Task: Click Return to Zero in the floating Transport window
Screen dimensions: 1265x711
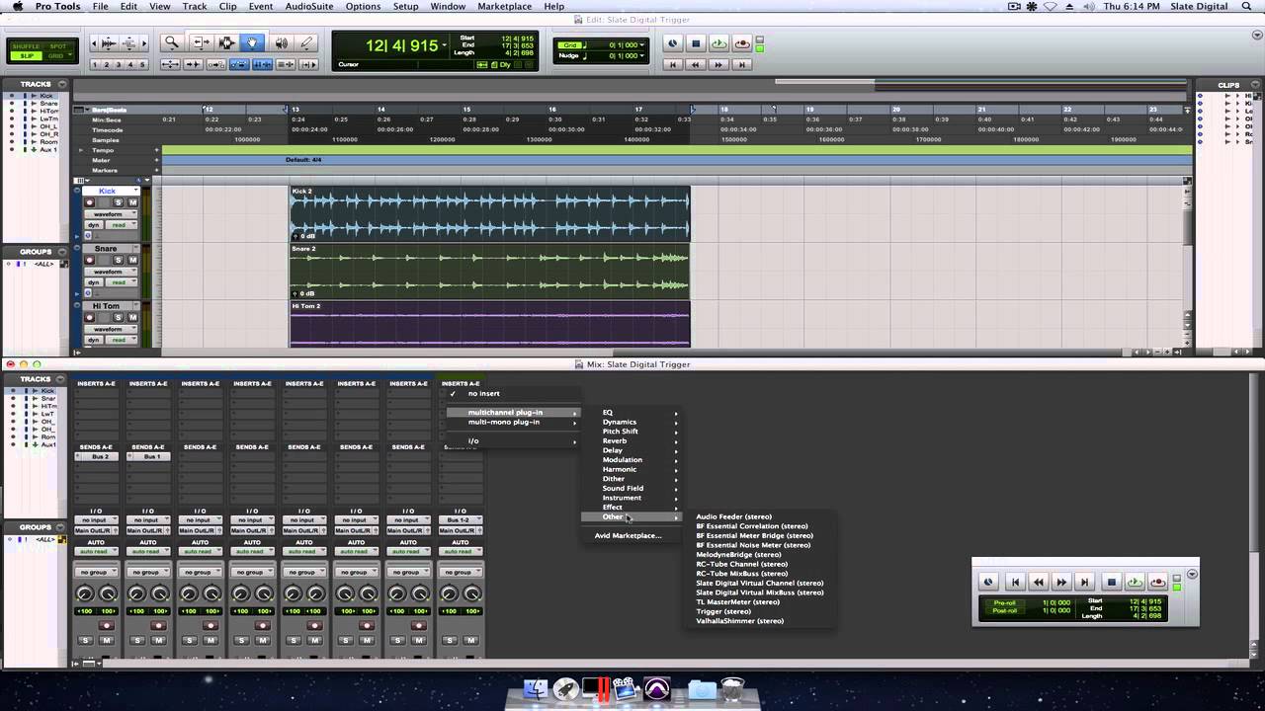Action: [1014, 583]
